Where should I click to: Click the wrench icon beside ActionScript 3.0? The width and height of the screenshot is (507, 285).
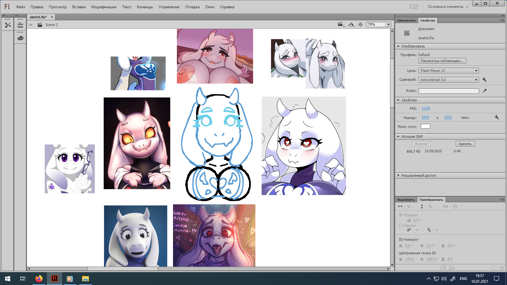pos(484,79)
